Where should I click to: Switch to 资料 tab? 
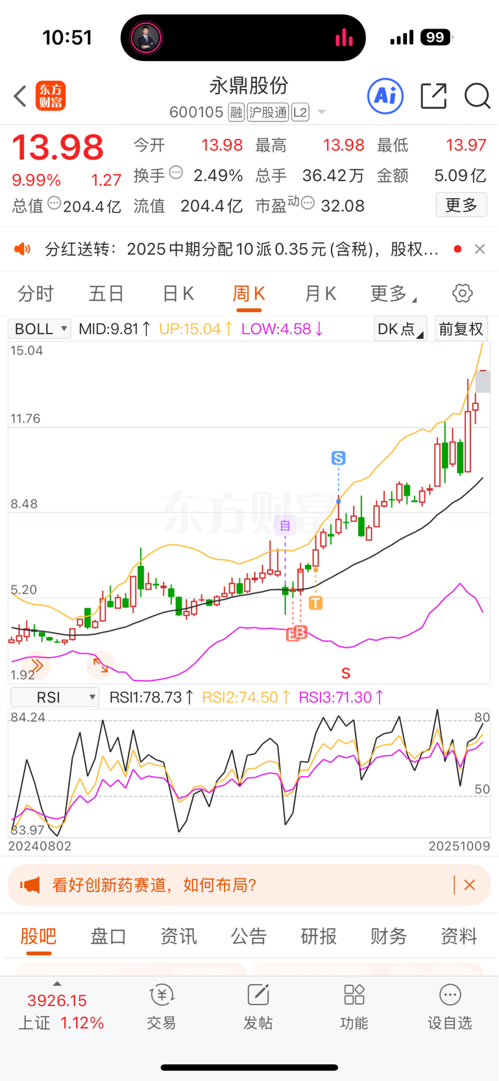pos(459,936)
